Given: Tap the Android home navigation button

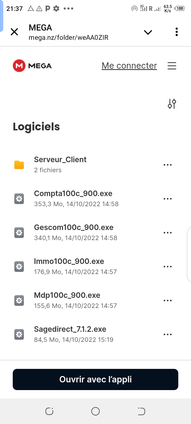Looking at the screenshot, I should [95, 411].
